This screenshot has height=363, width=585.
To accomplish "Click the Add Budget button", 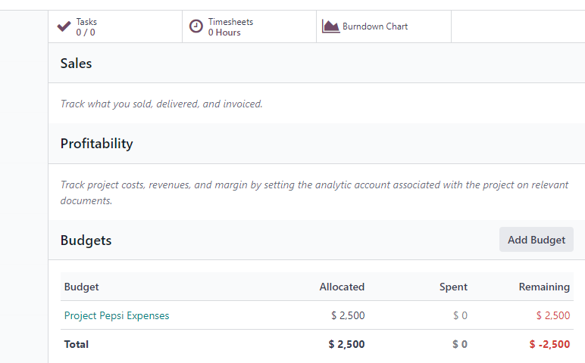I will 537,240.
